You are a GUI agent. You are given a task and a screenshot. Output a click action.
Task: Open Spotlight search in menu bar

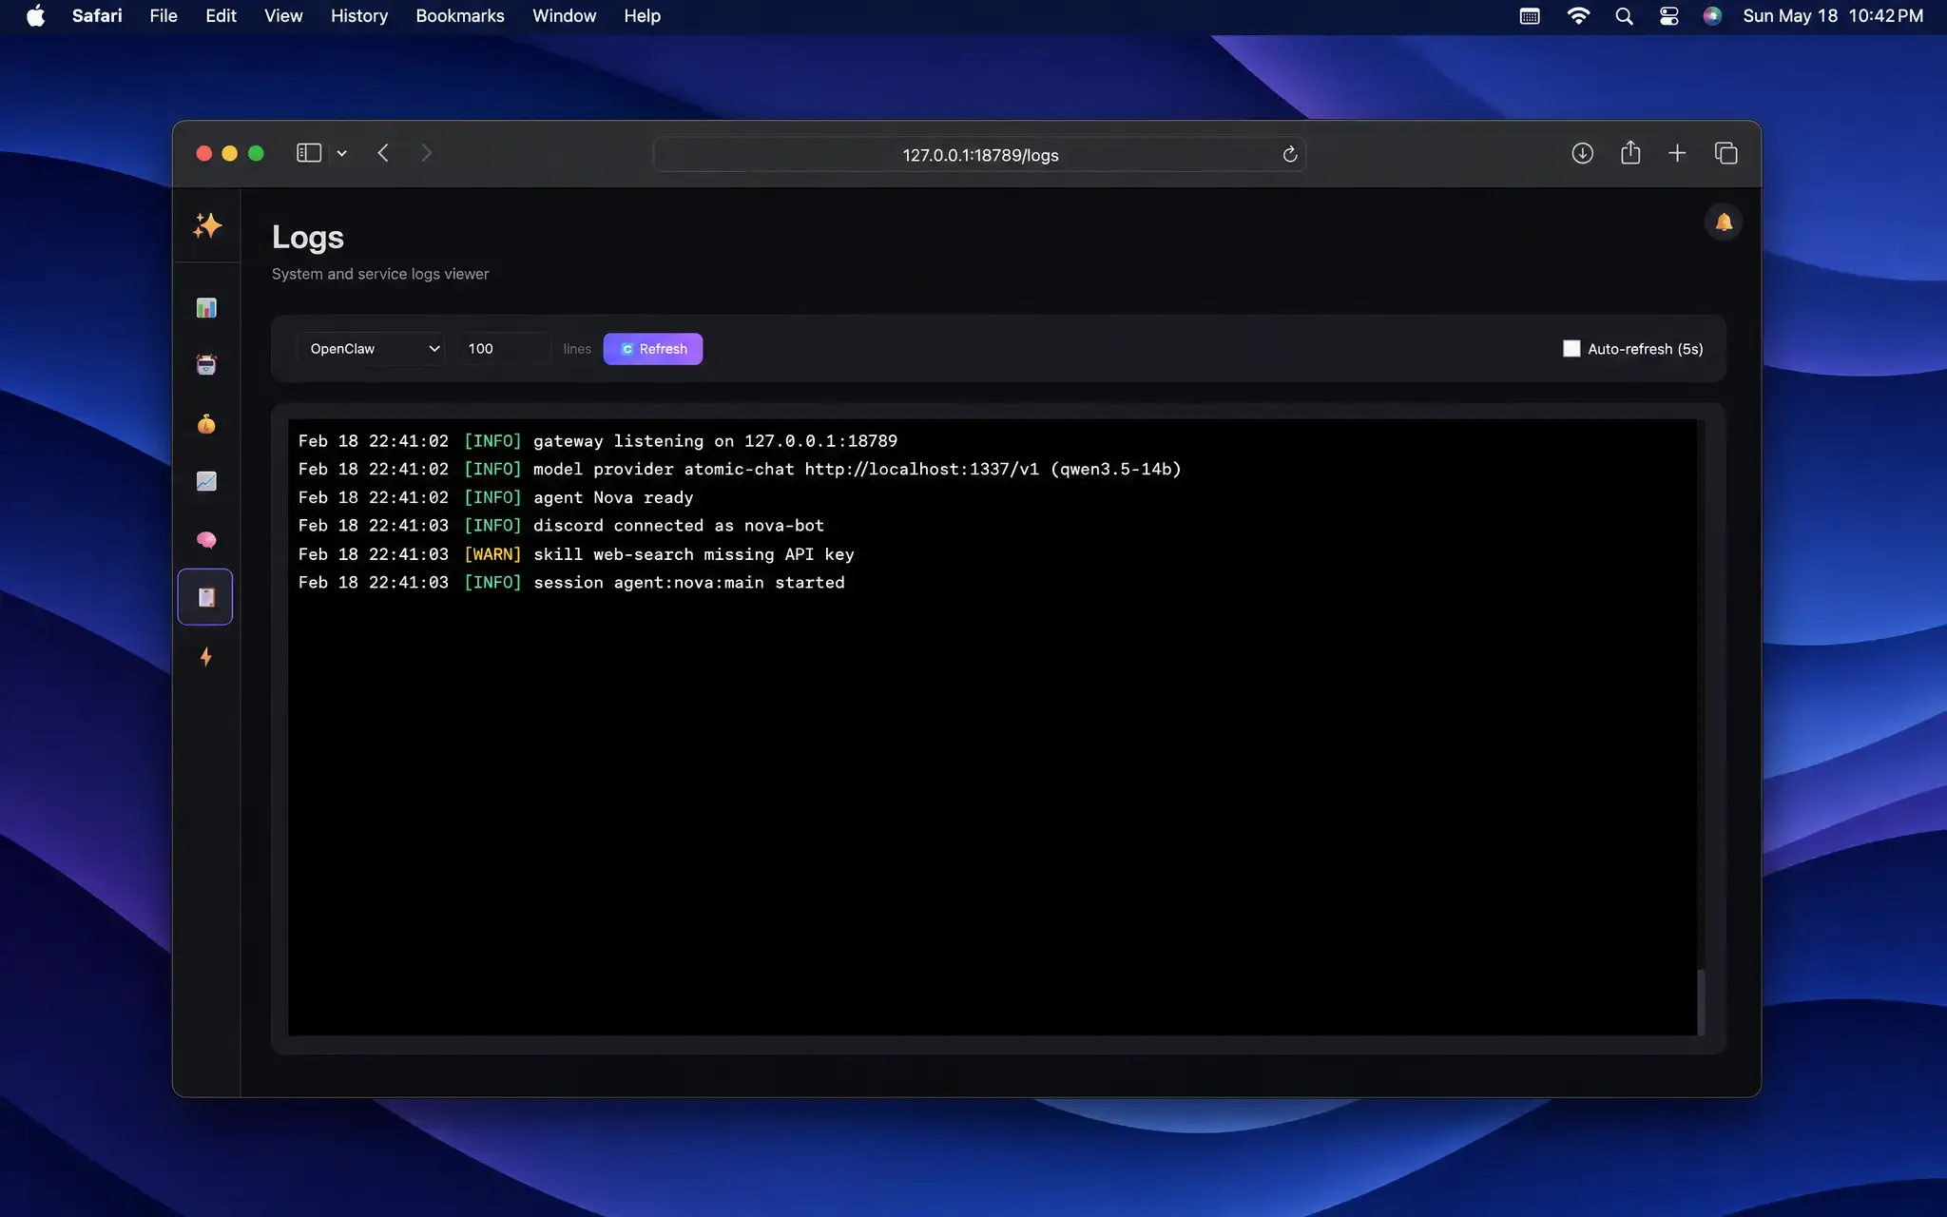tap(1624, 16)
